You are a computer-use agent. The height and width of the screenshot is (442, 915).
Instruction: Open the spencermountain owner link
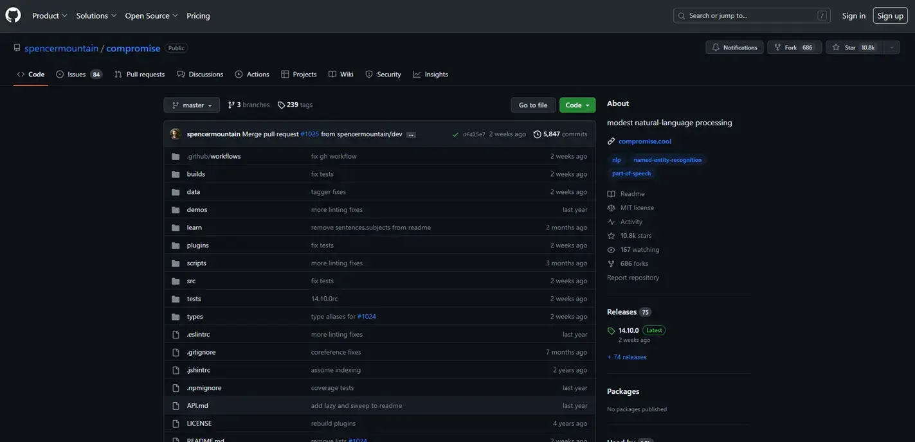coord(62,48)
